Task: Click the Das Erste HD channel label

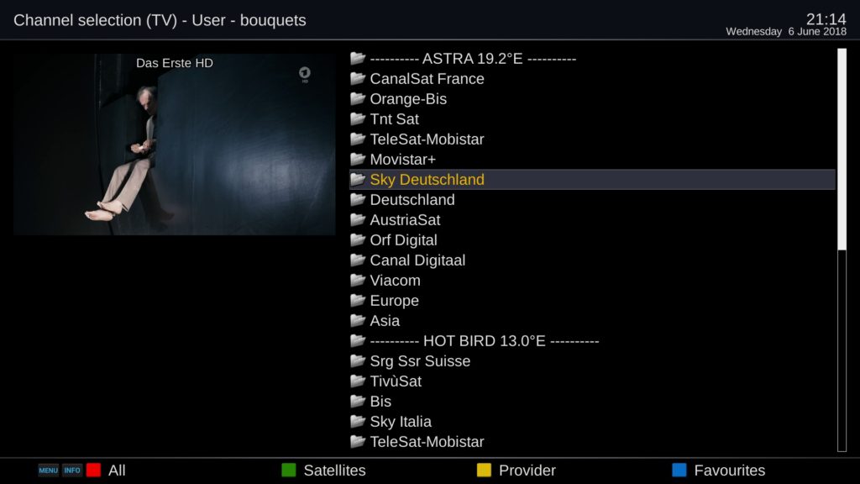Action: (x=175, y=63)
